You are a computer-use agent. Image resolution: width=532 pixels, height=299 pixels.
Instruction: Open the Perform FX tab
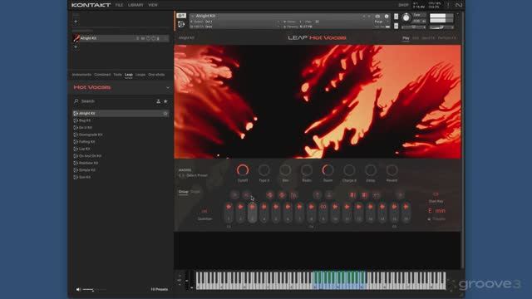[x=447, y=38]
